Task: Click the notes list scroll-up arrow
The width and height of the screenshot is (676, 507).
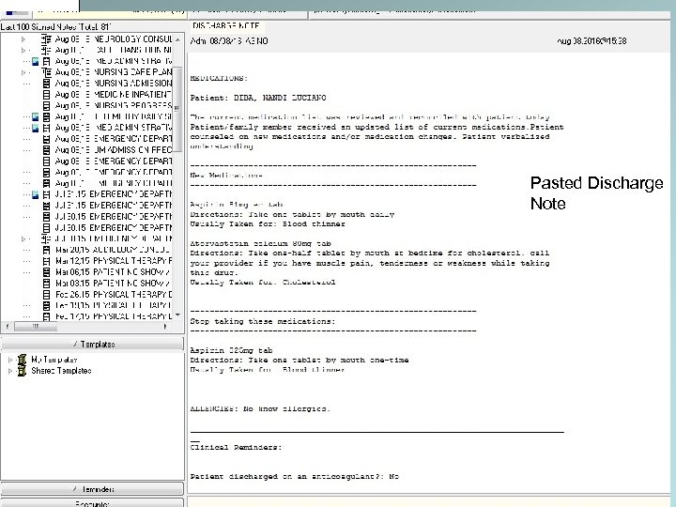Action: click(x=177, y=39)
